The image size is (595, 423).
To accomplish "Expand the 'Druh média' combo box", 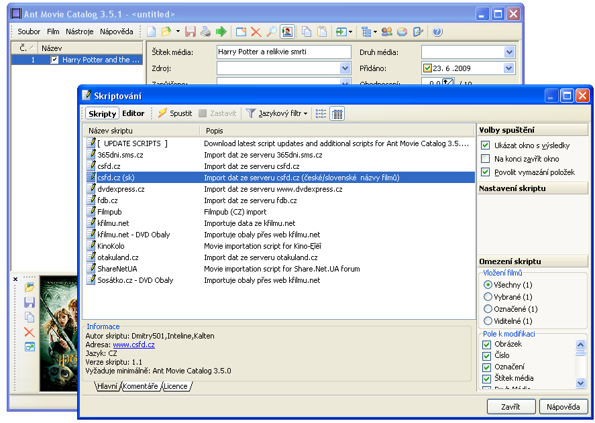I will (x=509, y=52).
